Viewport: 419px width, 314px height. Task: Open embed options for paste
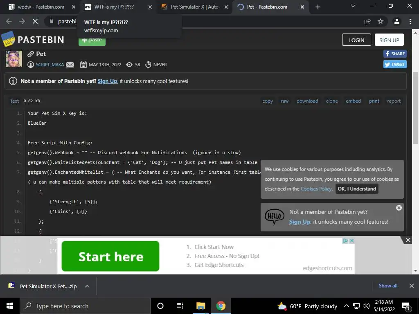point(353,101)
